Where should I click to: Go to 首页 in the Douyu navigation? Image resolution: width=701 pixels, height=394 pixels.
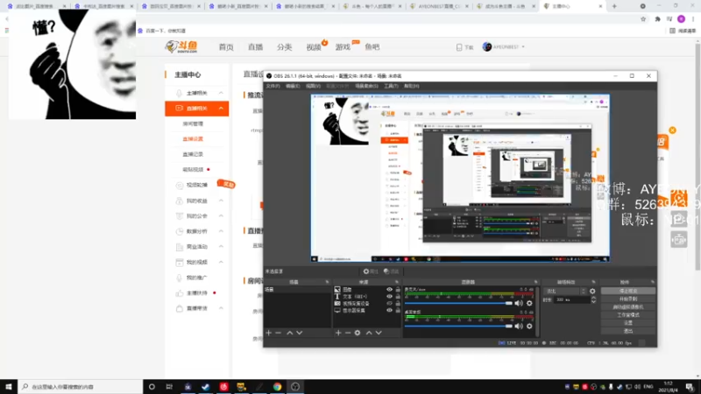click(226, 47)
